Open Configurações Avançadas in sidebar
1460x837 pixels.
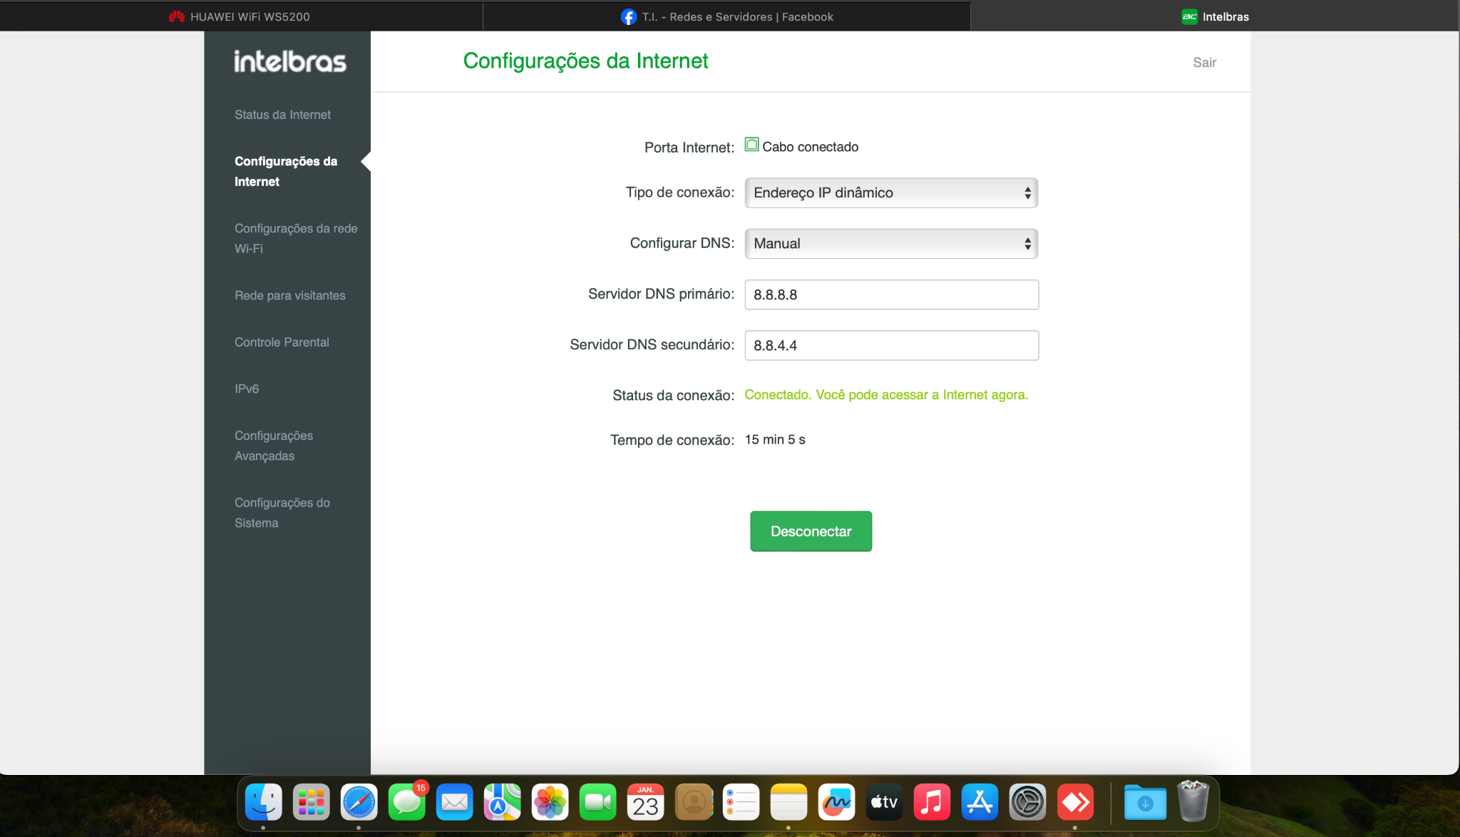point(274,446)
